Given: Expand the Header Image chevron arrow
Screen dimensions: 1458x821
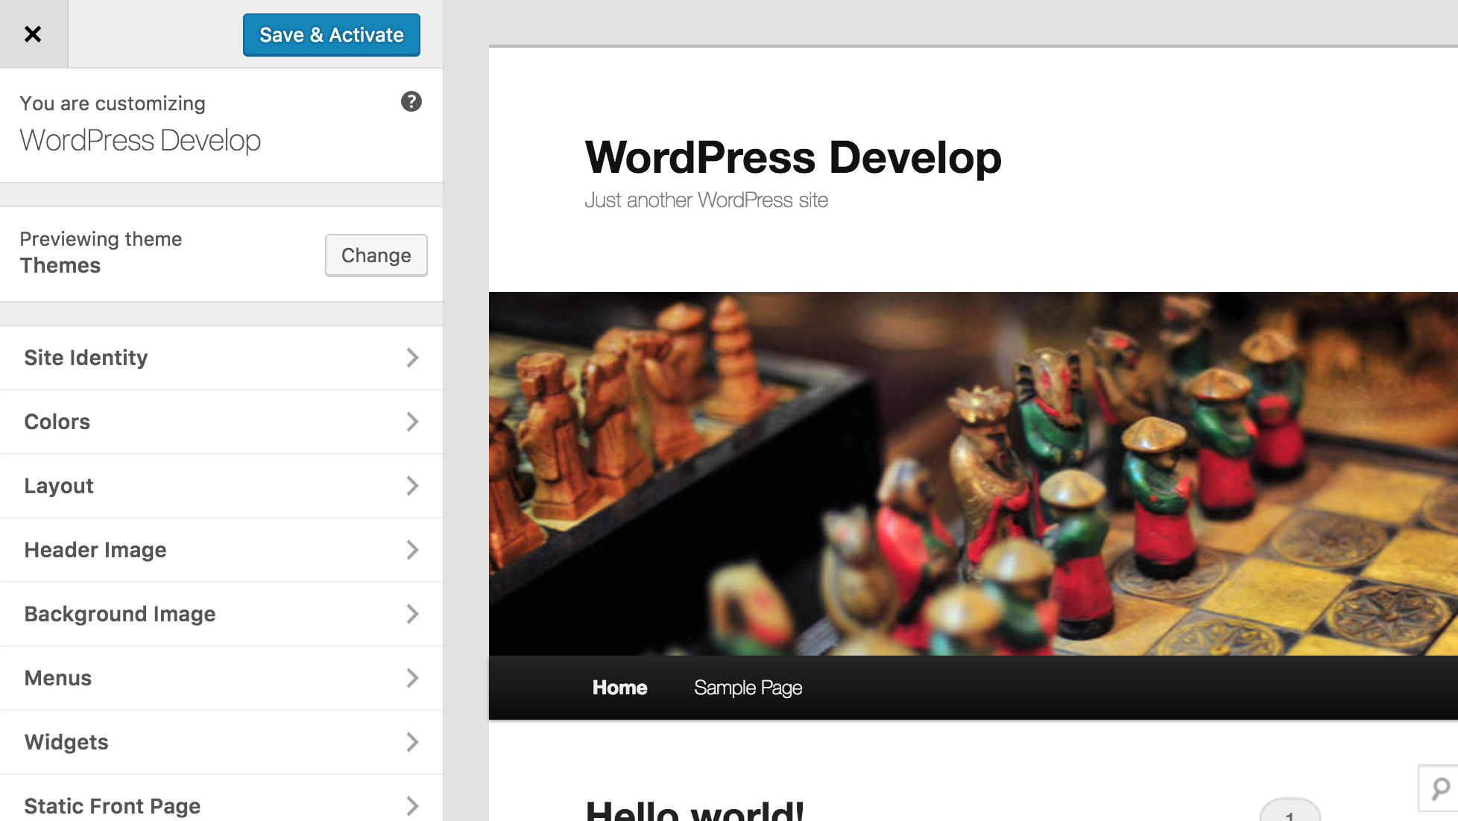Looking at the screenshot, I should point(412,550).
